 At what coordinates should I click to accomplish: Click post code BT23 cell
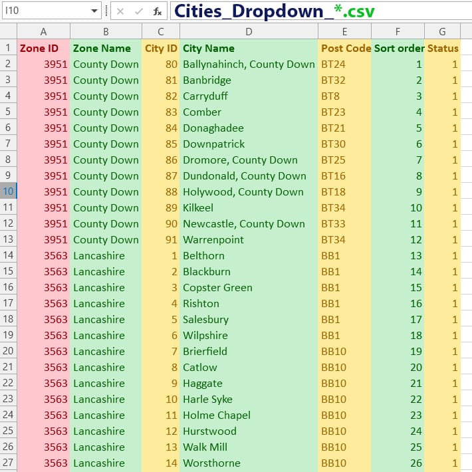pos(344,112)
